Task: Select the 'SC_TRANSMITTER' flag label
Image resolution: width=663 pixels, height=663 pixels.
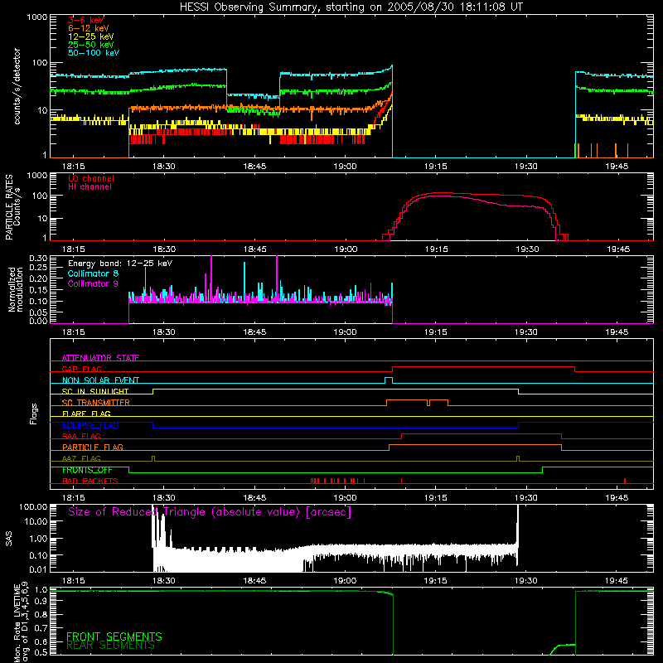Action: coord(96,403)
